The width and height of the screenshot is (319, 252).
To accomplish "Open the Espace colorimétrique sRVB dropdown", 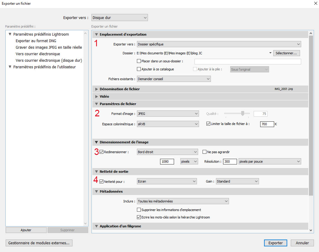I will tap(168, 124).
